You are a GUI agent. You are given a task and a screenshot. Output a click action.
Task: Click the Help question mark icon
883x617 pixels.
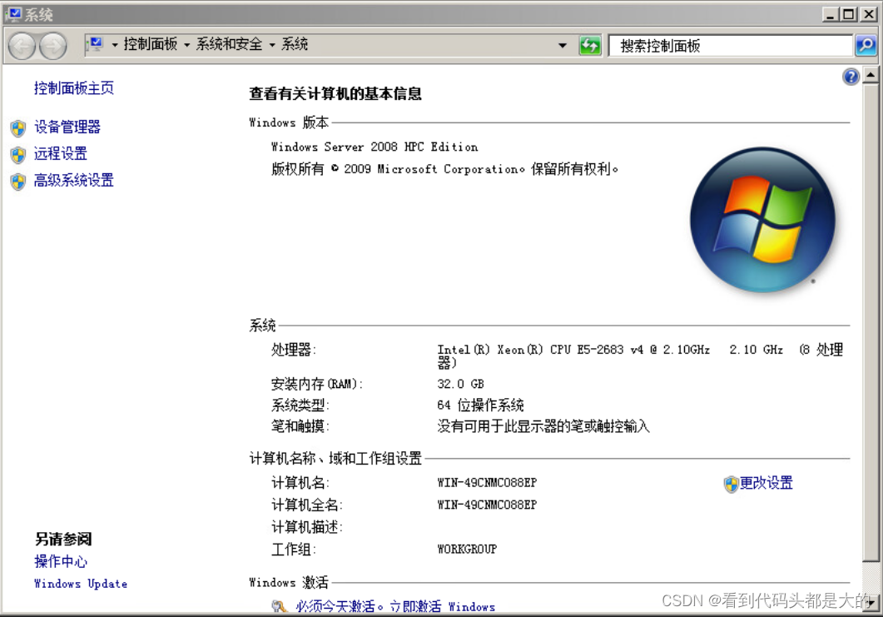pyautogui.click(x=851, y=76)
